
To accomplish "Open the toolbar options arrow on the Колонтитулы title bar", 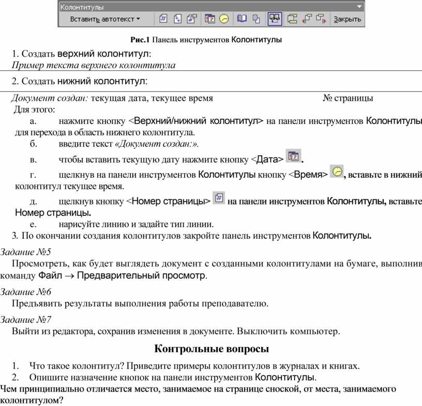I will pos(359,7).
